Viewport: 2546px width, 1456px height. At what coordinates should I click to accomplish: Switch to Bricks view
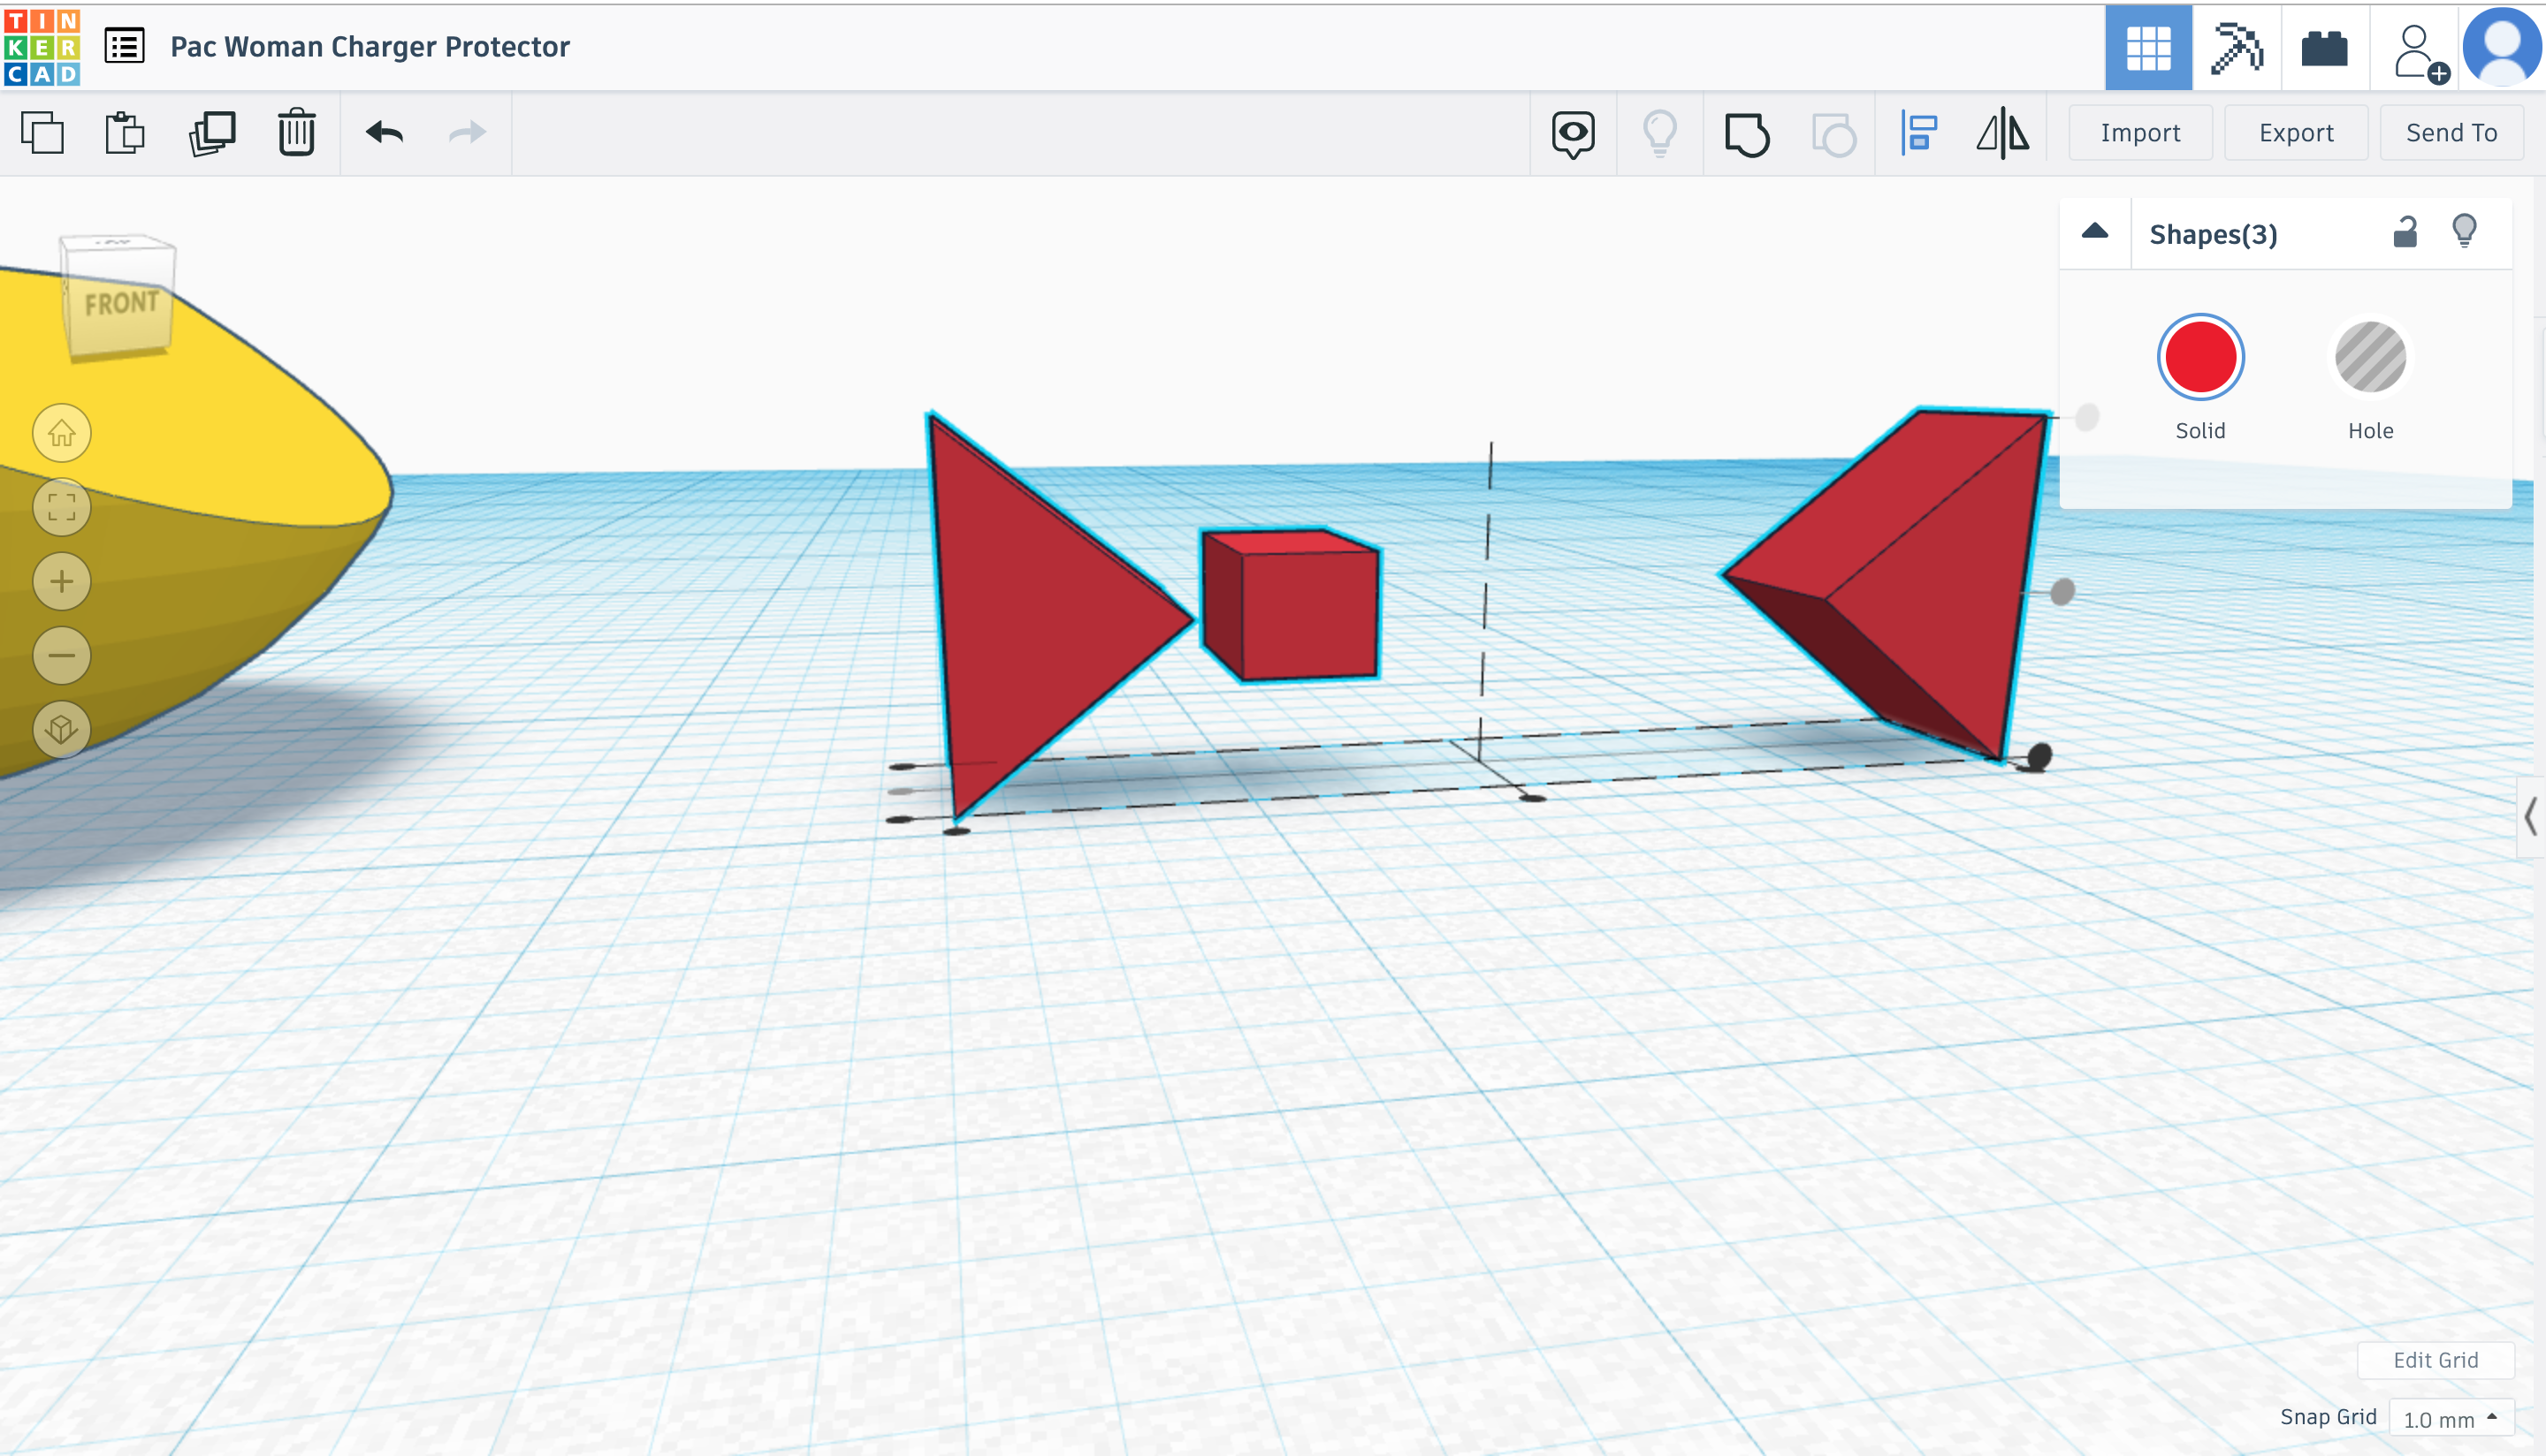coord(2324,47)
